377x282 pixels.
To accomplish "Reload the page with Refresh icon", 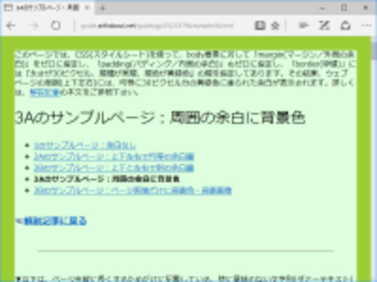I will (x=56, y=25).
